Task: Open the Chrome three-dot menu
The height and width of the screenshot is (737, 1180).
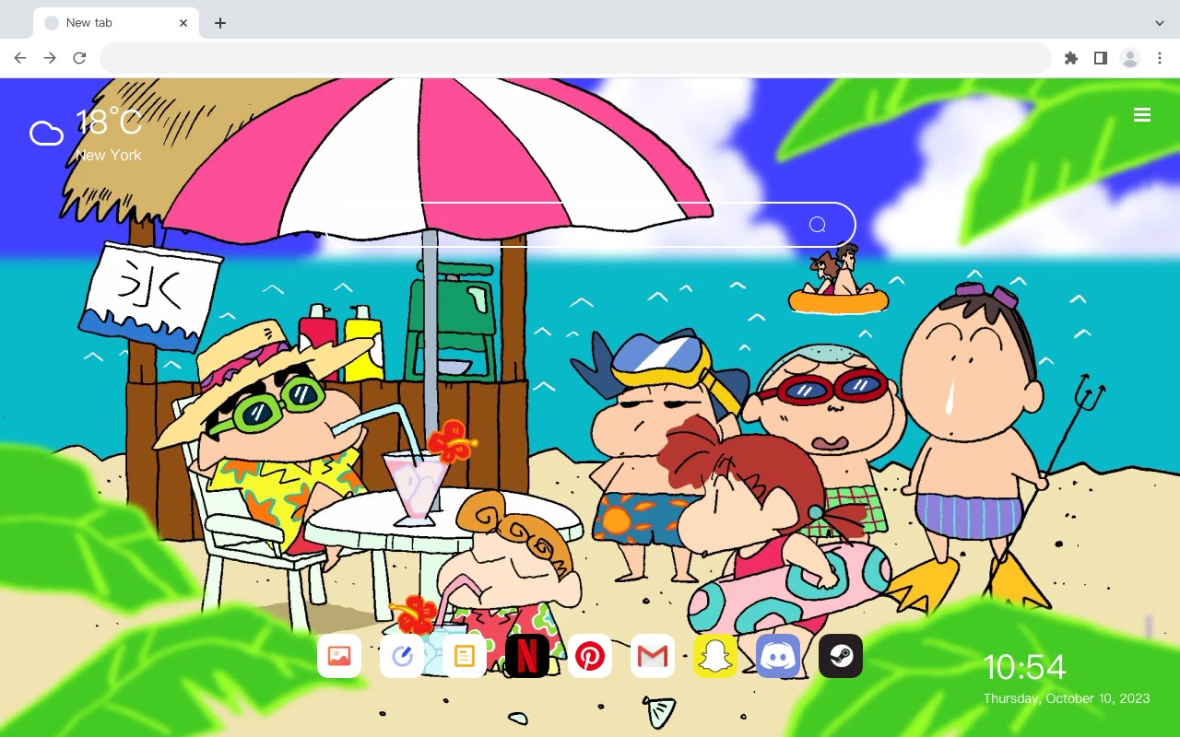Action: pos(1160,58)
